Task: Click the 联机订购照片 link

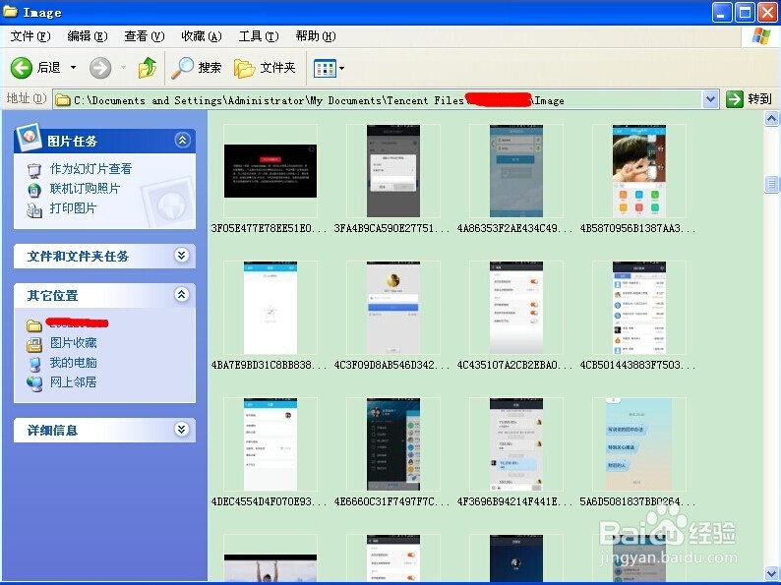Action: pos(85,189)
